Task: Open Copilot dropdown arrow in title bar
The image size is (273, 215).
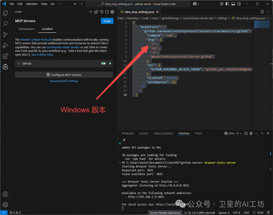Action: pos(198,4)
